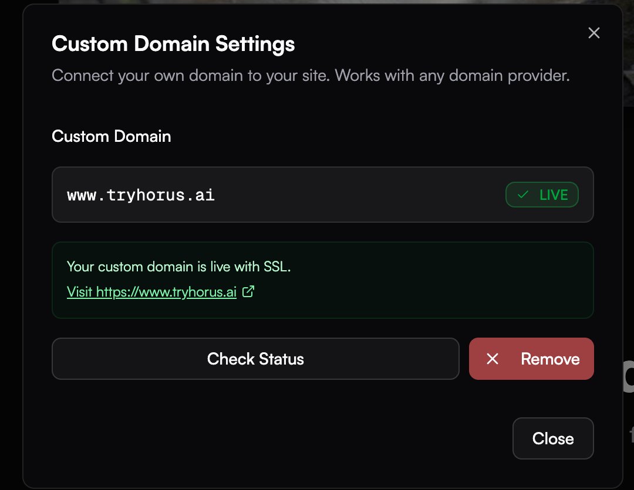Click empty space in the domain box before LIVE
Viewport: 634px width, 490px height.
coord(364,195)
